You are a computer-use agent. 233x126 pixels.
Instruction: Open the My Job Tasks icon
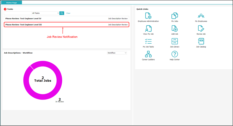tap(148, 41)
